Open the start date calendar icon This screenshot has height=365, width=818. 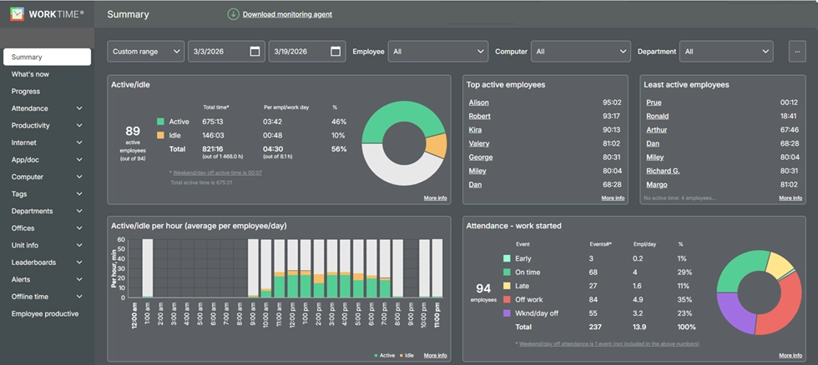255,52
